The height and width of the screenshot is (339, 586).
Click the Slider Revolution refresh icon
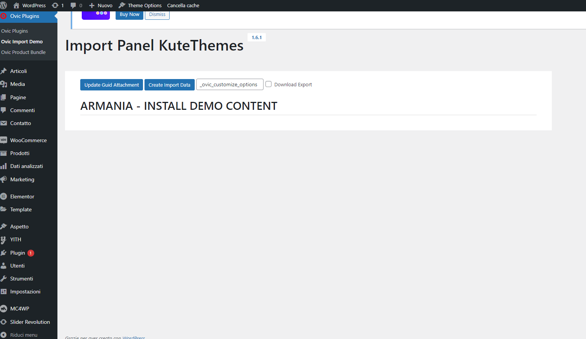pos(3,322)
